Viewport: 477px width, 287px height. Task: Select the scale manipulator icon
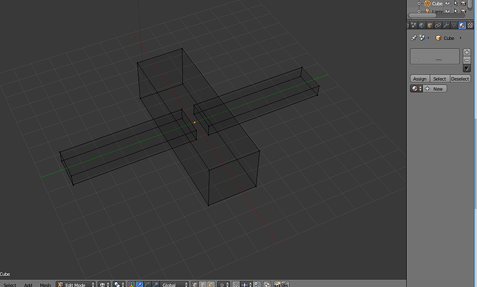point(155,284)
